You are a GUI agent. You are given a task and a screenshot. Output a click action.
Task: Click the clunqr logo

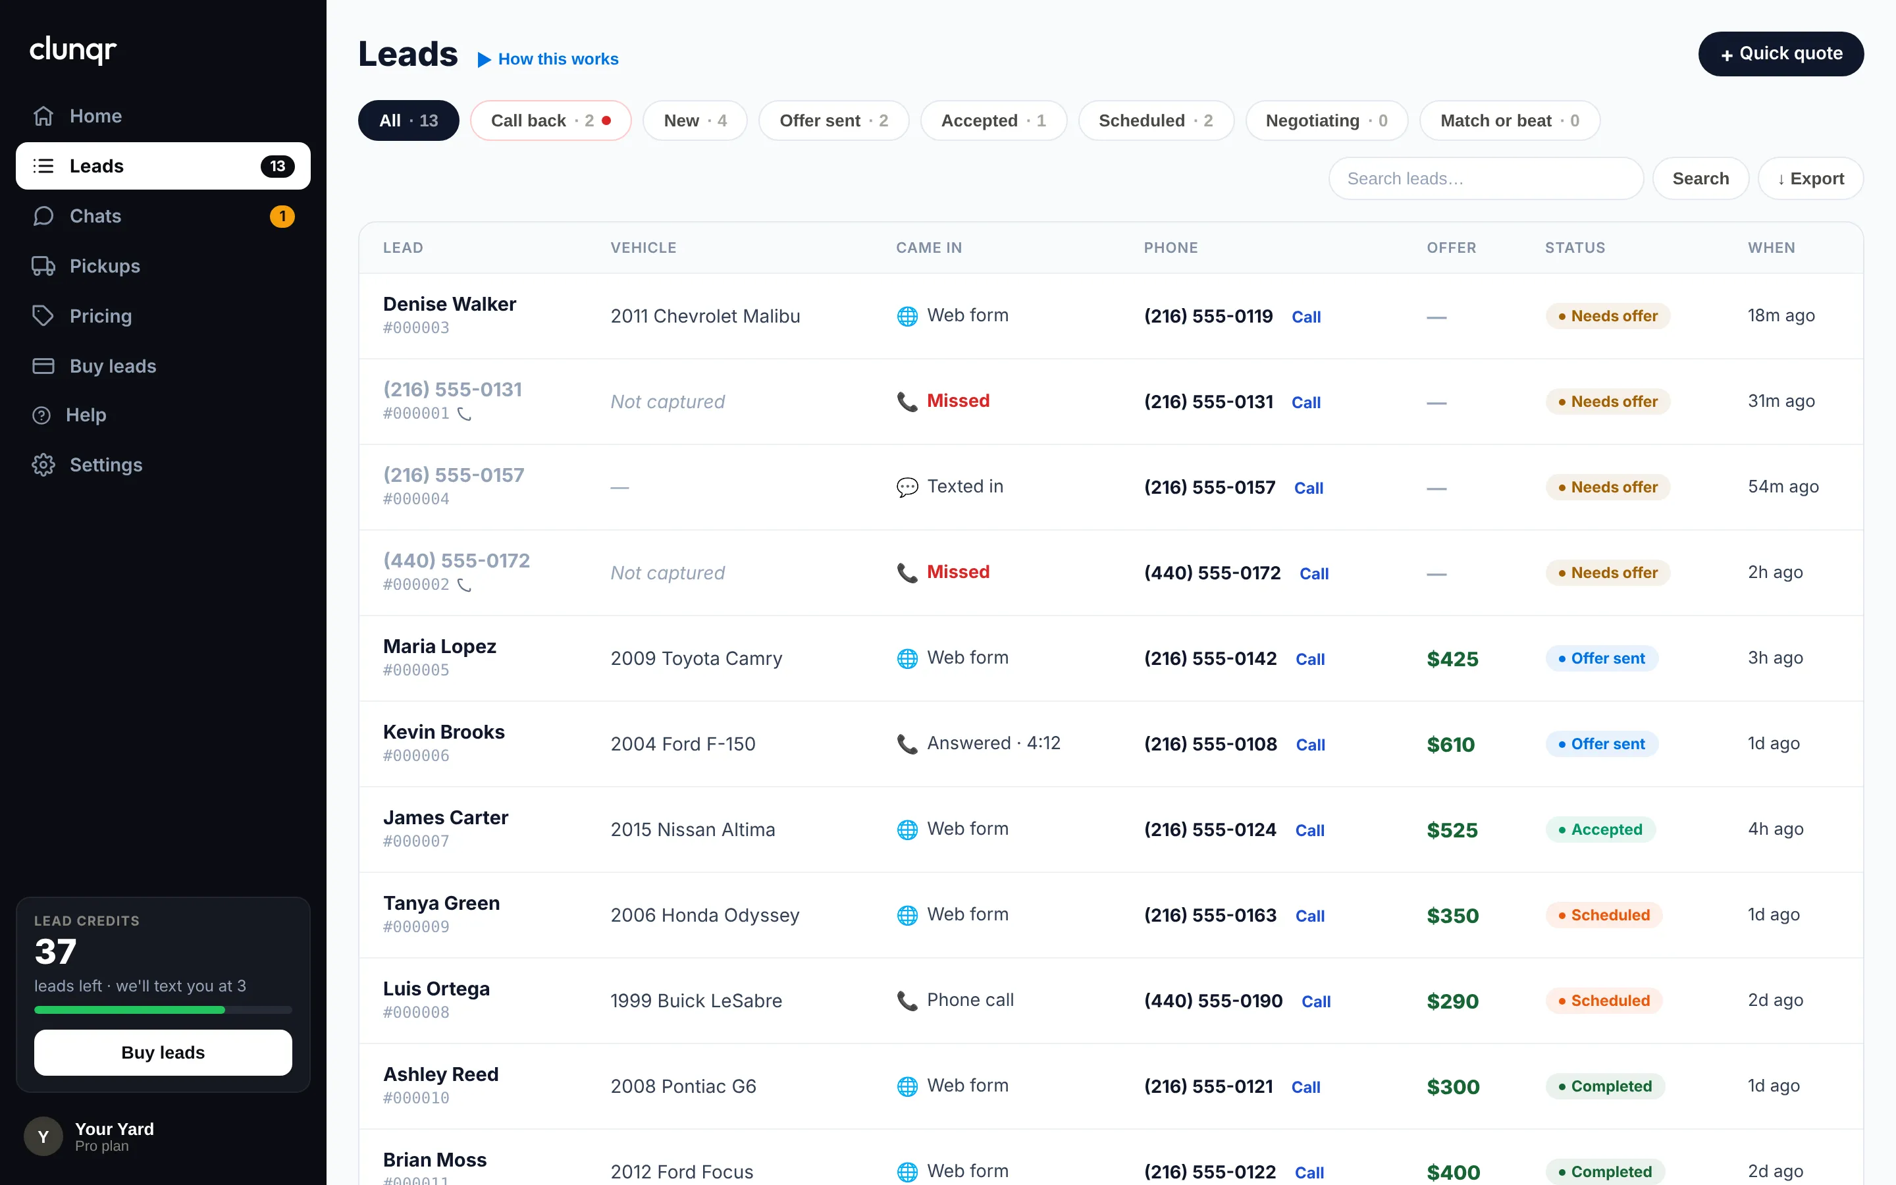(x=73, y=50)
